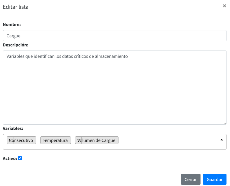Click the Descripción label
The height and width of the screenshot is (186, 230).
pos(15,45)
